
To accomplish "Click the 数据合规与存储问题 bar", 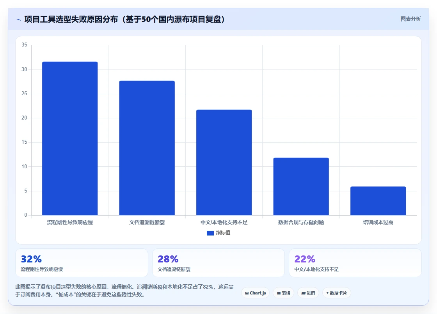I will click(301, 187).
